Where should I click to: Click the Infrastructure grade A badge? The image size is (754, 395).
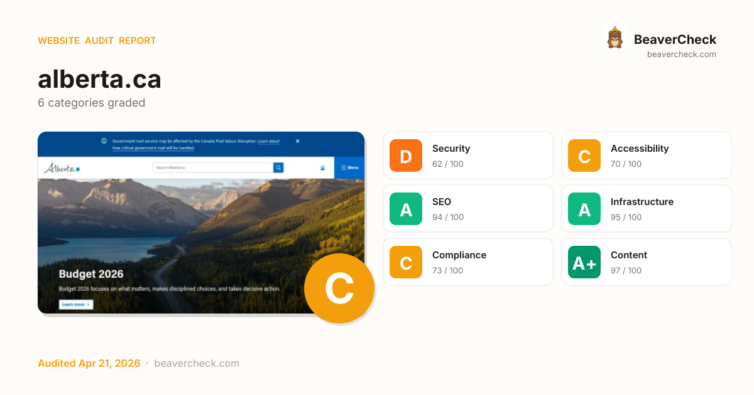(584, 209)
